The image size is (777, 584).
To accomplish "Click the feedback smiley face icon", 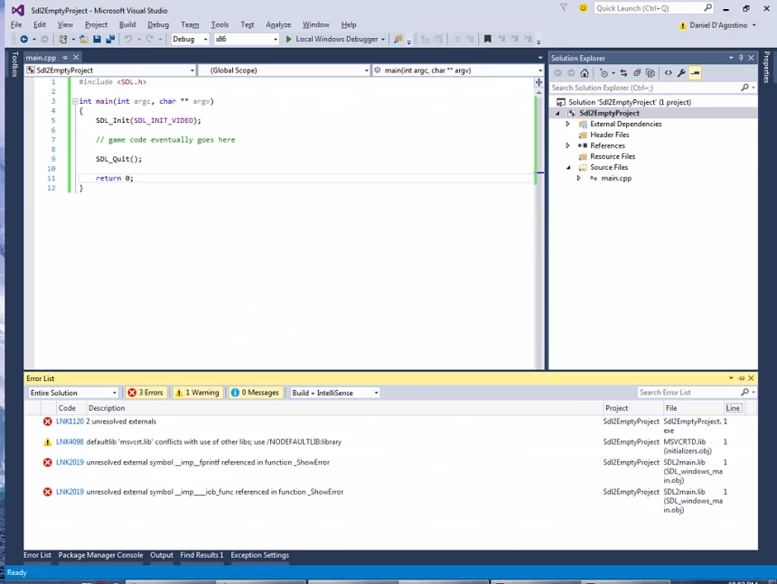I will point(583,8).
